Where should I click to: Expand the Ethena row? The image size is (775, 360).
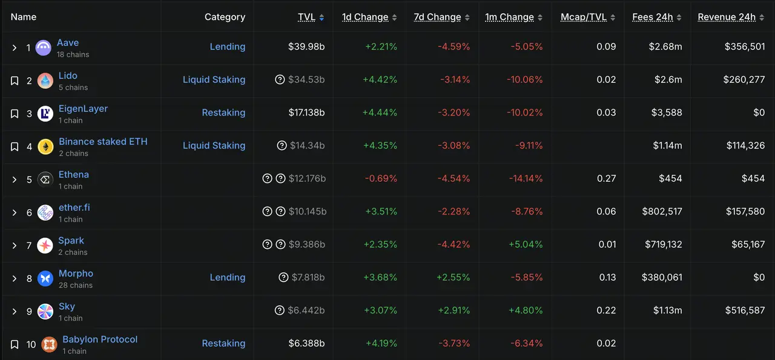pos(15,179)
